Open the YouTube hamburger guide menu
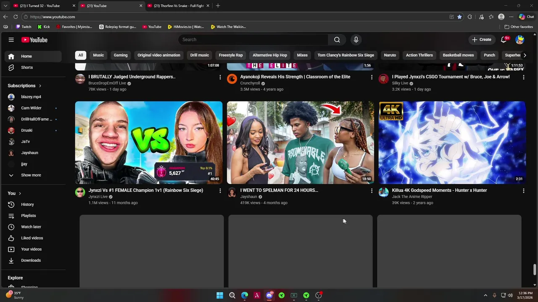Image resolution: width=538 pixels, height=302 pixels. (11, 40)
